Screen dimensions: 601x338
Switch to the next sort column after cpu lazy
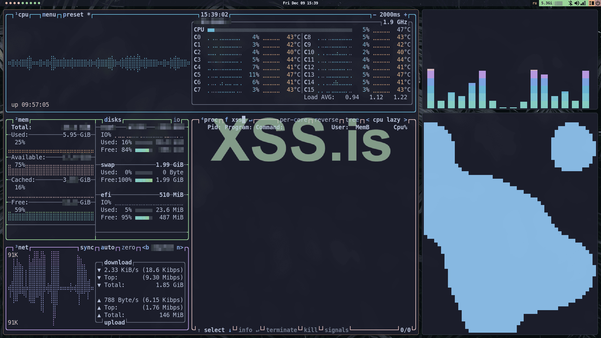pyautogui.click(x=405, y=120)
